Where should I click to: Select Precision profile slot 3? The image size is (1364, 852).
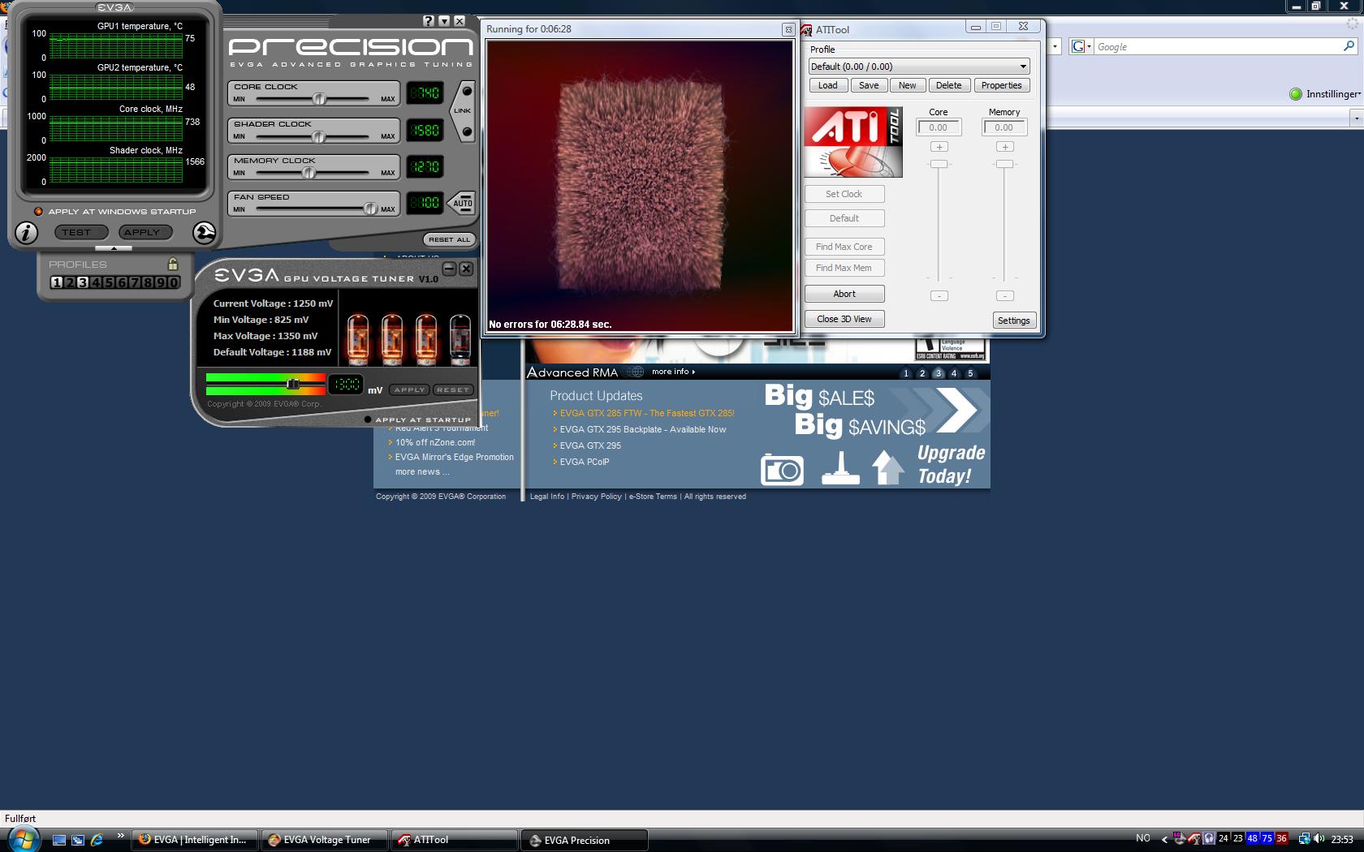click(x=83, y=282)
